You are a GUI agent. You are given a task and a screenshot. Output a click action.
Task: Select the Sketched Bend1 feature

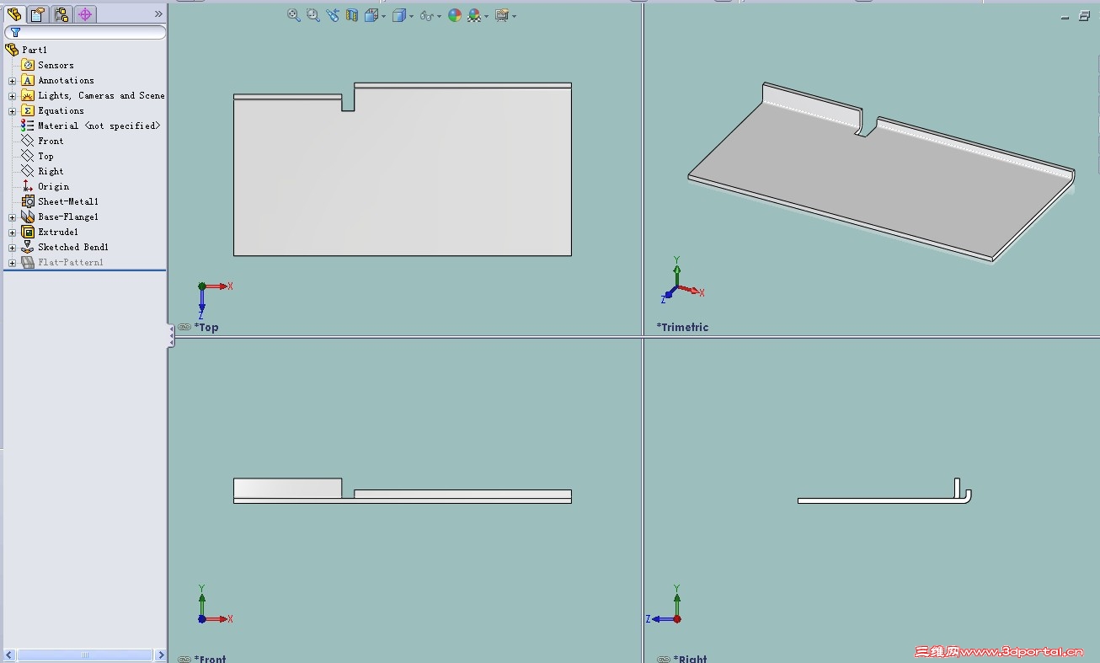[73, 247]
